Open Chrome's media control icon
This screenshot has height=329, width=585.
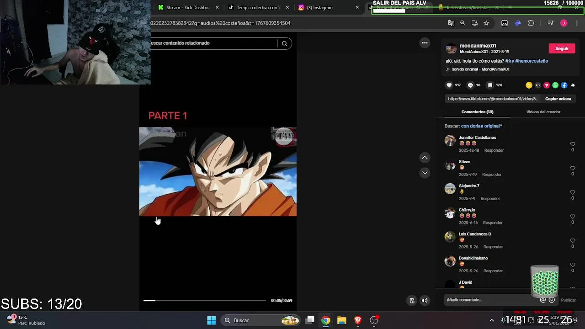click(x=550, y=23)
